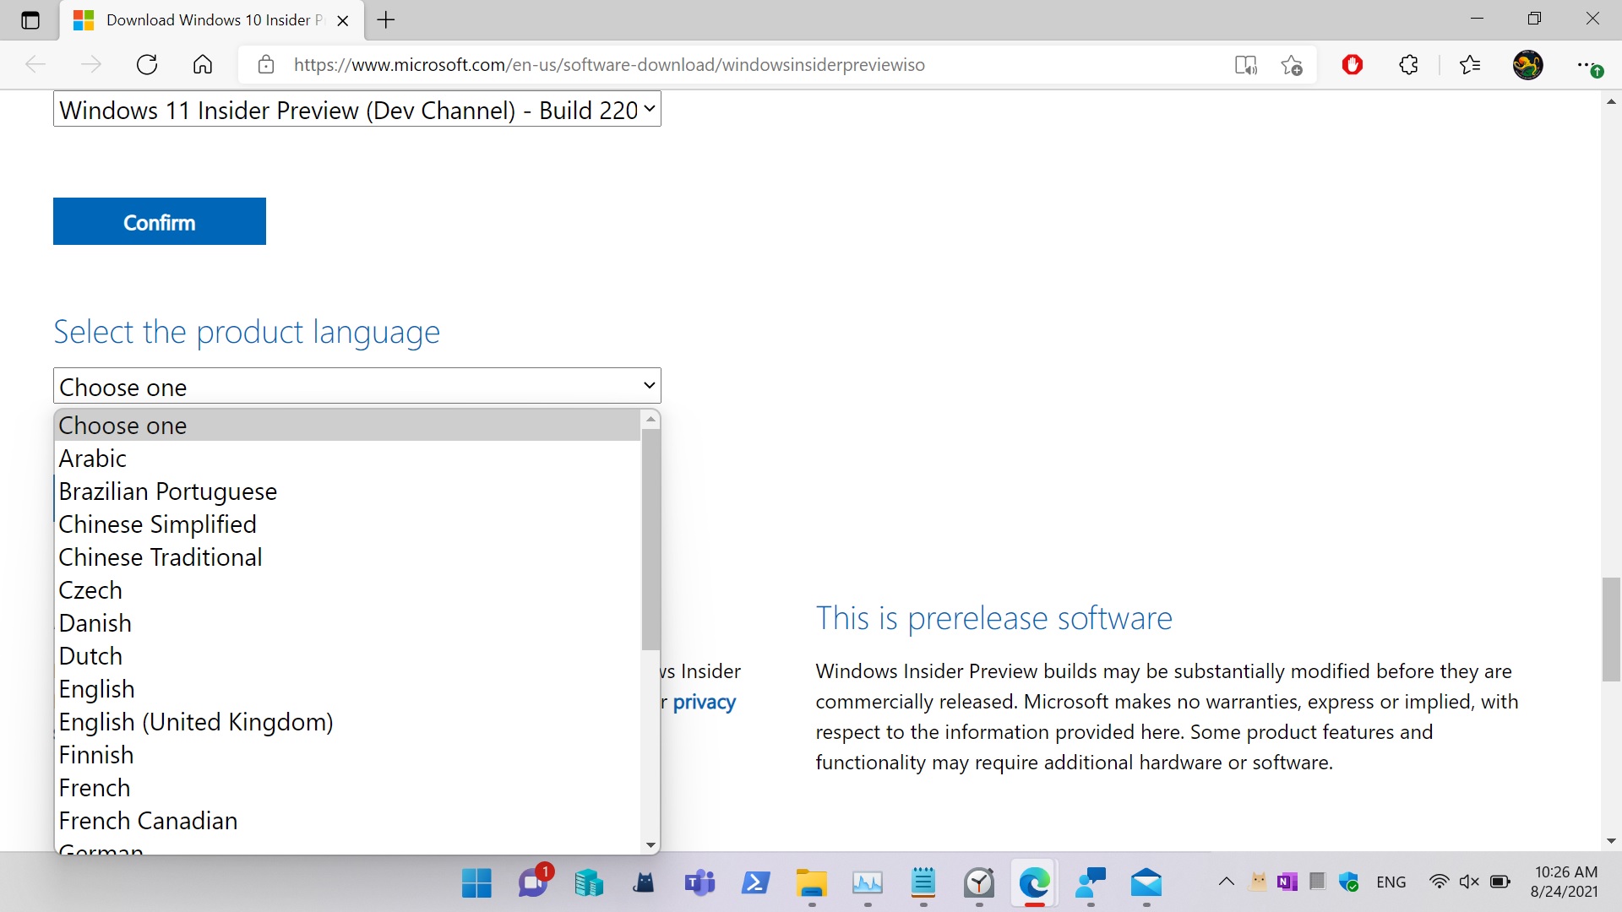This screenshot has width=1622, height=912.
Task: Choose Finnish as the product language
Action: pos(95,754)
